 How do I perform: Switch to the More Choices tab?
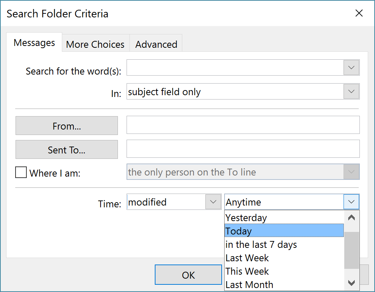point(95,44)
